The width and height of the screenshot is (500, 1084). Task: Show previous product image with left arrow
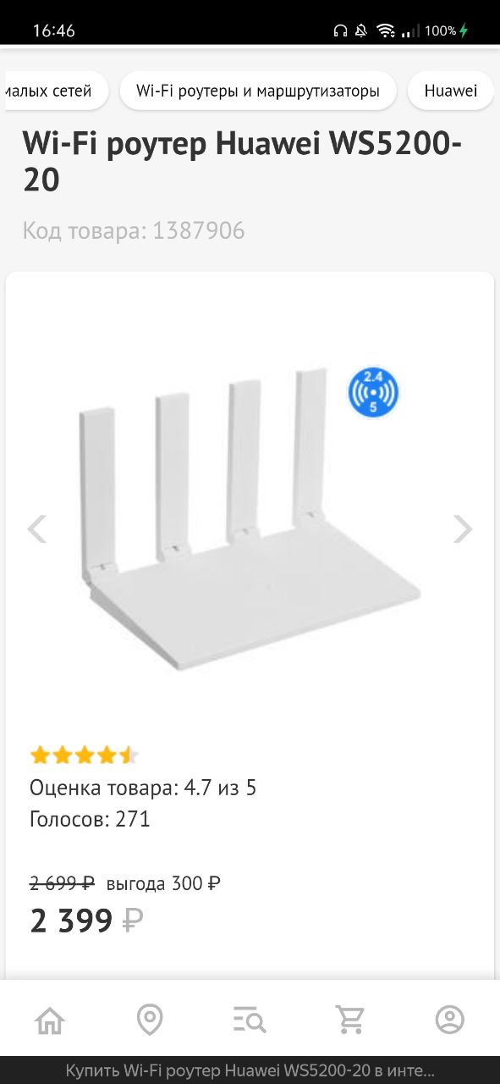click(x=36, y=528)
